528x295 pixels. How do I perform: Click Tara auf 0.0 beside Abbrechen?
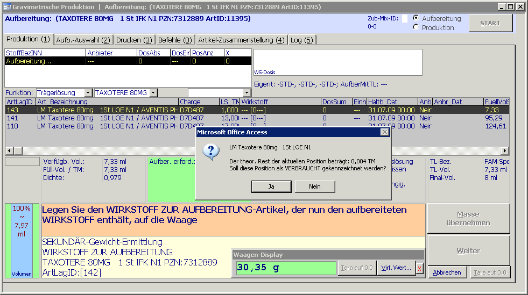pyautogui.click(x=490, y=272)
